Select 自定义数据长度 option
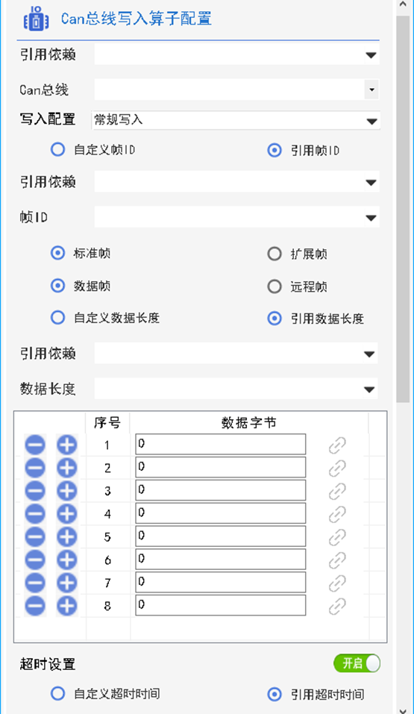 (58, 317)
